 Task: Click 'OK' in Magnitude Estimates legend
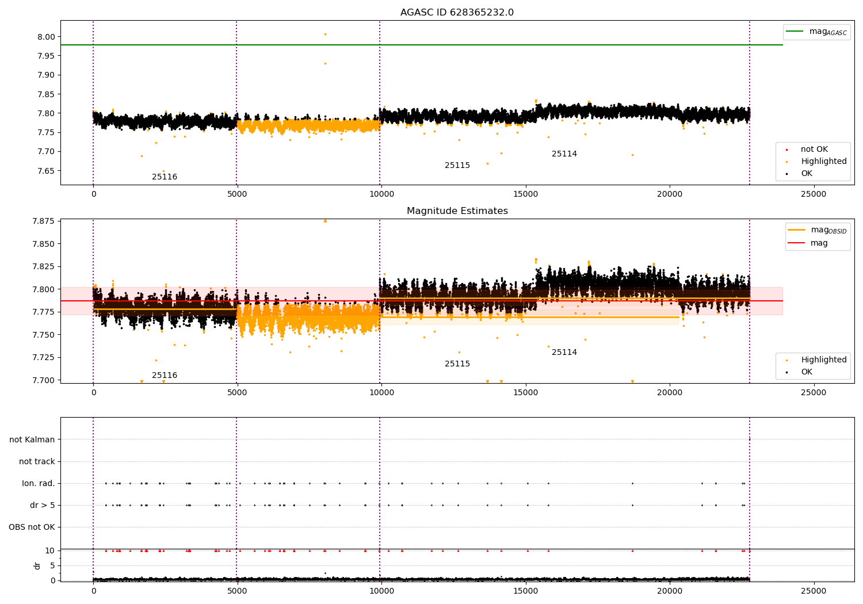[800, 372]
